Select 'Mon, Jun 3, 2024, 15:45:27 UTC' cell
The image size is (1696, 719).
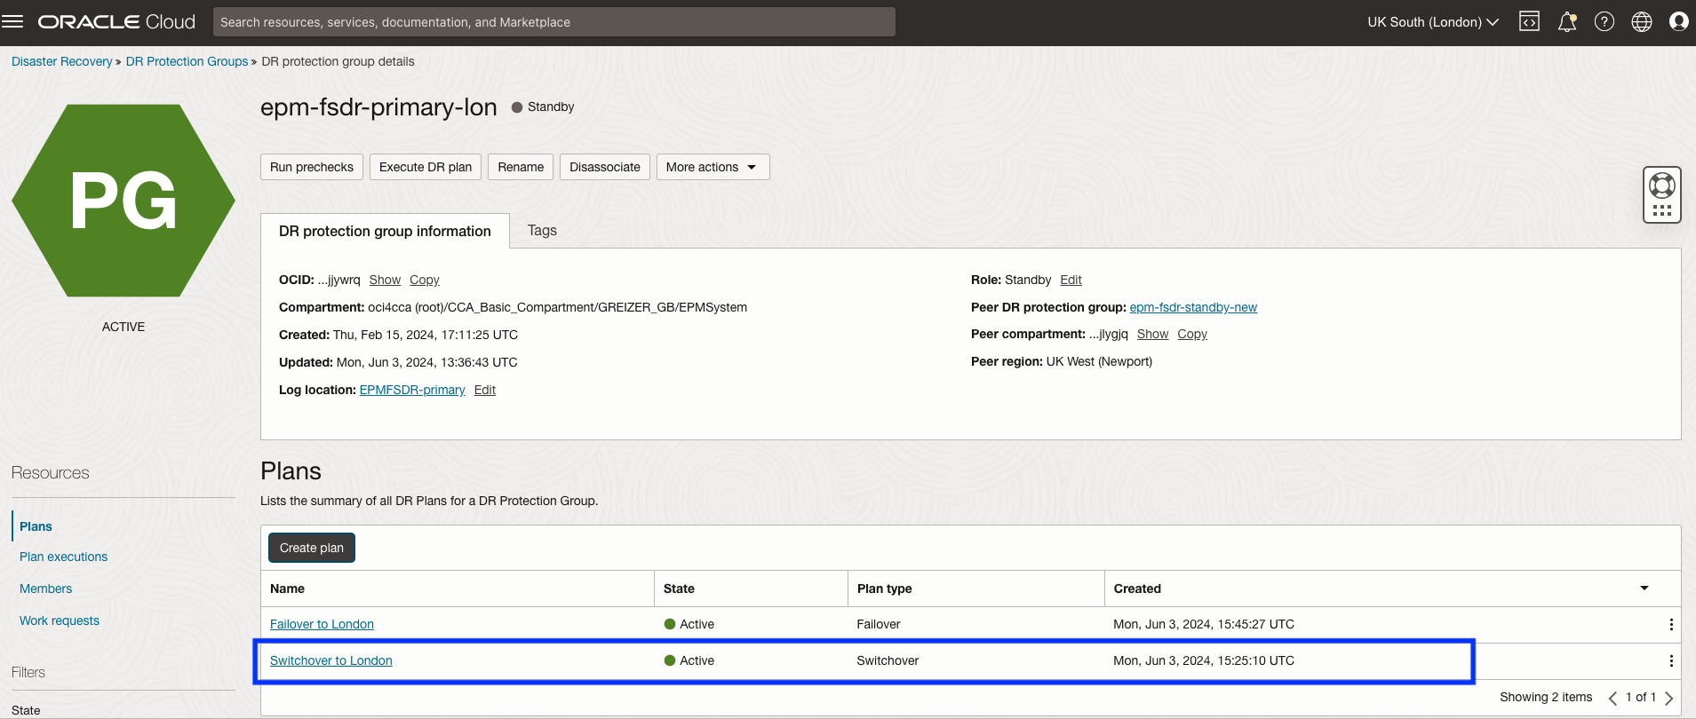coord(1204,624)
